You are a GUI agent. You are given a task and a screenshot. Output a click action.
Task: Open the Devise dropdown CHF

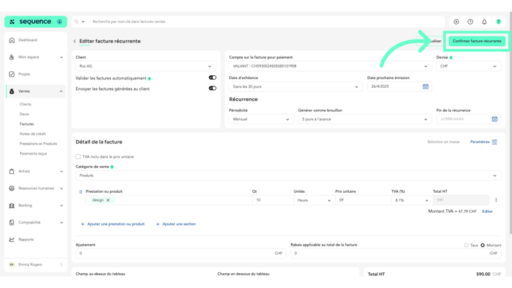469,66
